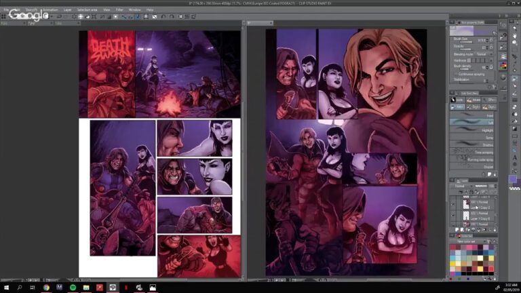Open the Photos app icon on taskbar
Screen dimensions: 521x293
(x=153, y=288)
